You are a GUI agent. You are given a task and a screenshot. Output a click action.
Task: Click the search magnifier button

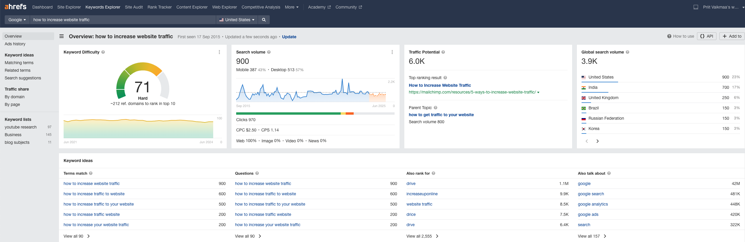coord(264,20)
